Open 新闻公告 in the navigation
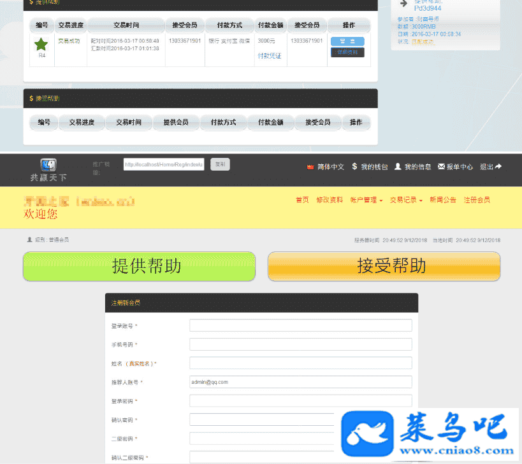The height and width of the screenshot is (464, 522). point(443,200)
